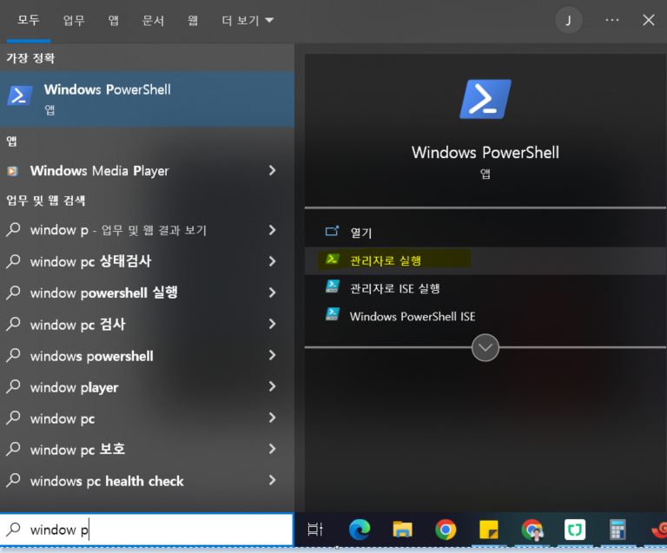Switch to the 문서 tab
The image size is (667, 553).
click(x=153, y=20)
